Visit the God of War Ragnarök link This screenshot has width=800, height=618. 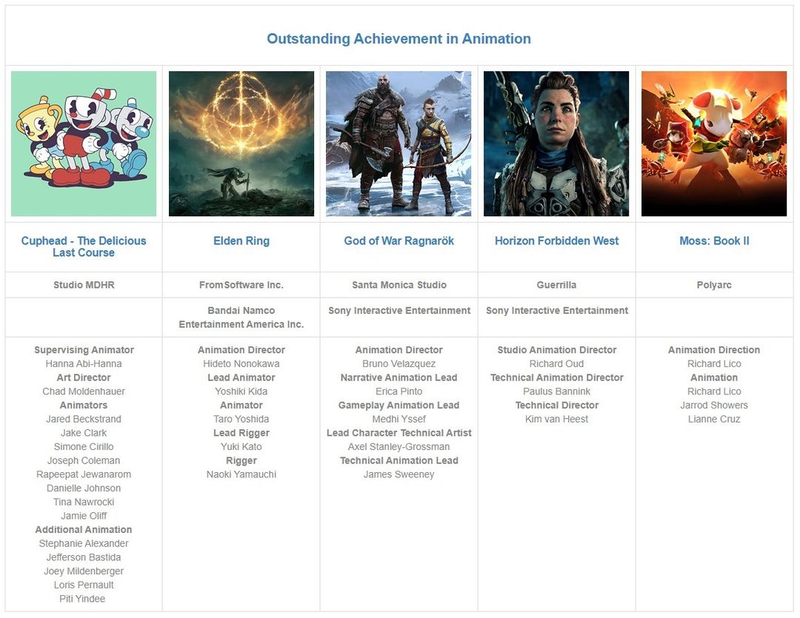tap(399, 241)
